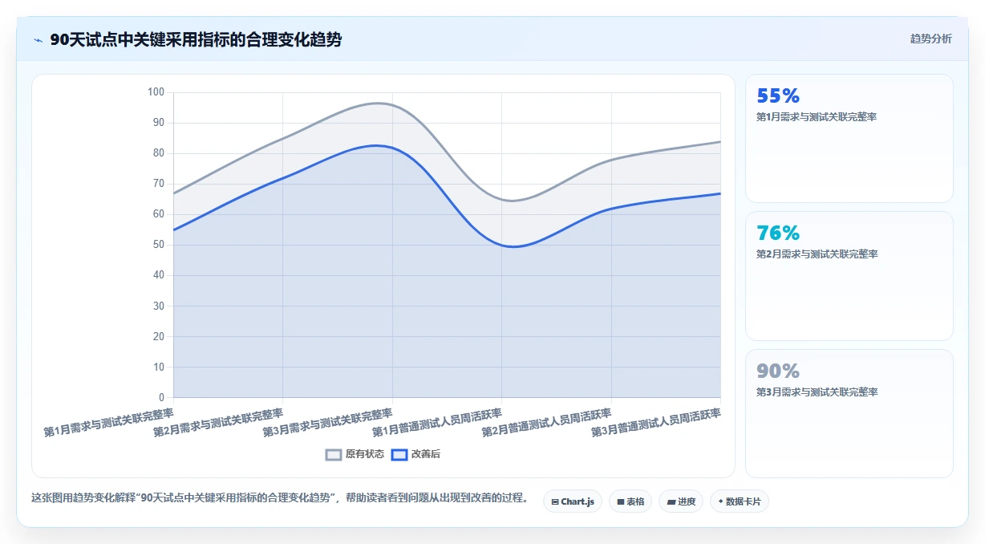Click the Chart.js tag
The width and height of the screenshot is (985, 544).
coord(573,501)
